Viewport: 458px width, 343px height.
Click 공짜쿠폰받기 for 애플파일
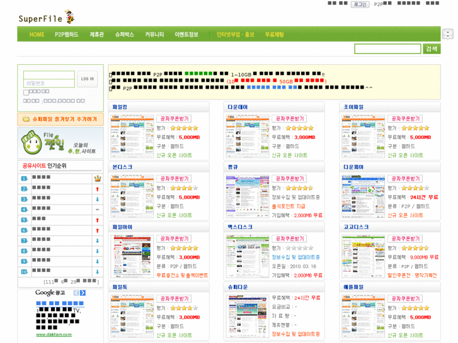point(405,298)
